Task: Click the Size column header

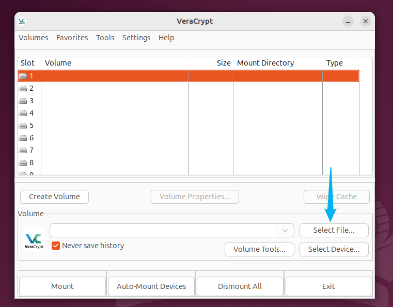Action: tap(211, 63)
